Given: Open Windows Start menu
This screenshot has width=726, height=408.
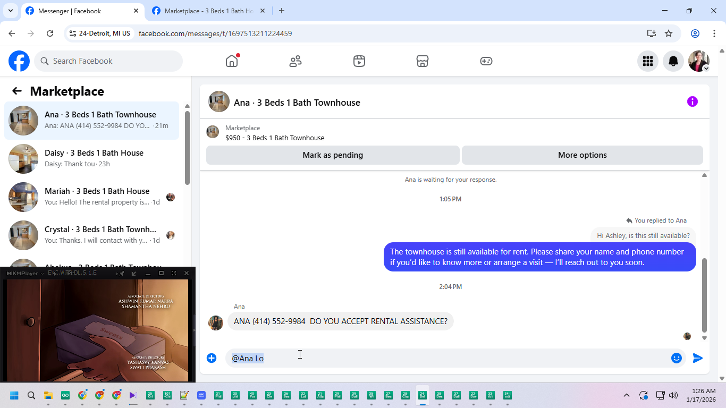Looking at the screenshot, I should [x=14, y=395].
